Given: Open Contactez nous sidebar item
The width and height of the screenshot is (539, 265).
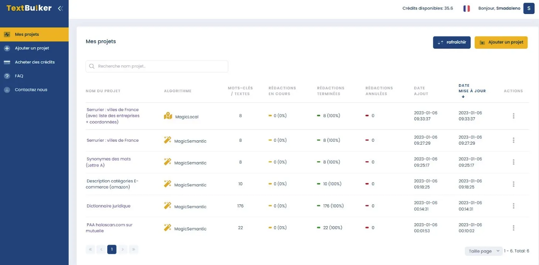Looking at the screenshot, I should pyautogui.click(x=31, y=90).
